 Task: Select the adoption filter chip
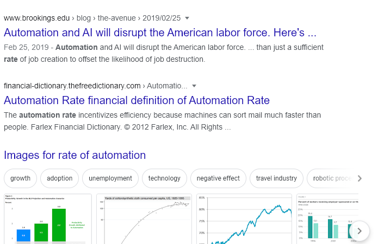(59, 178)
